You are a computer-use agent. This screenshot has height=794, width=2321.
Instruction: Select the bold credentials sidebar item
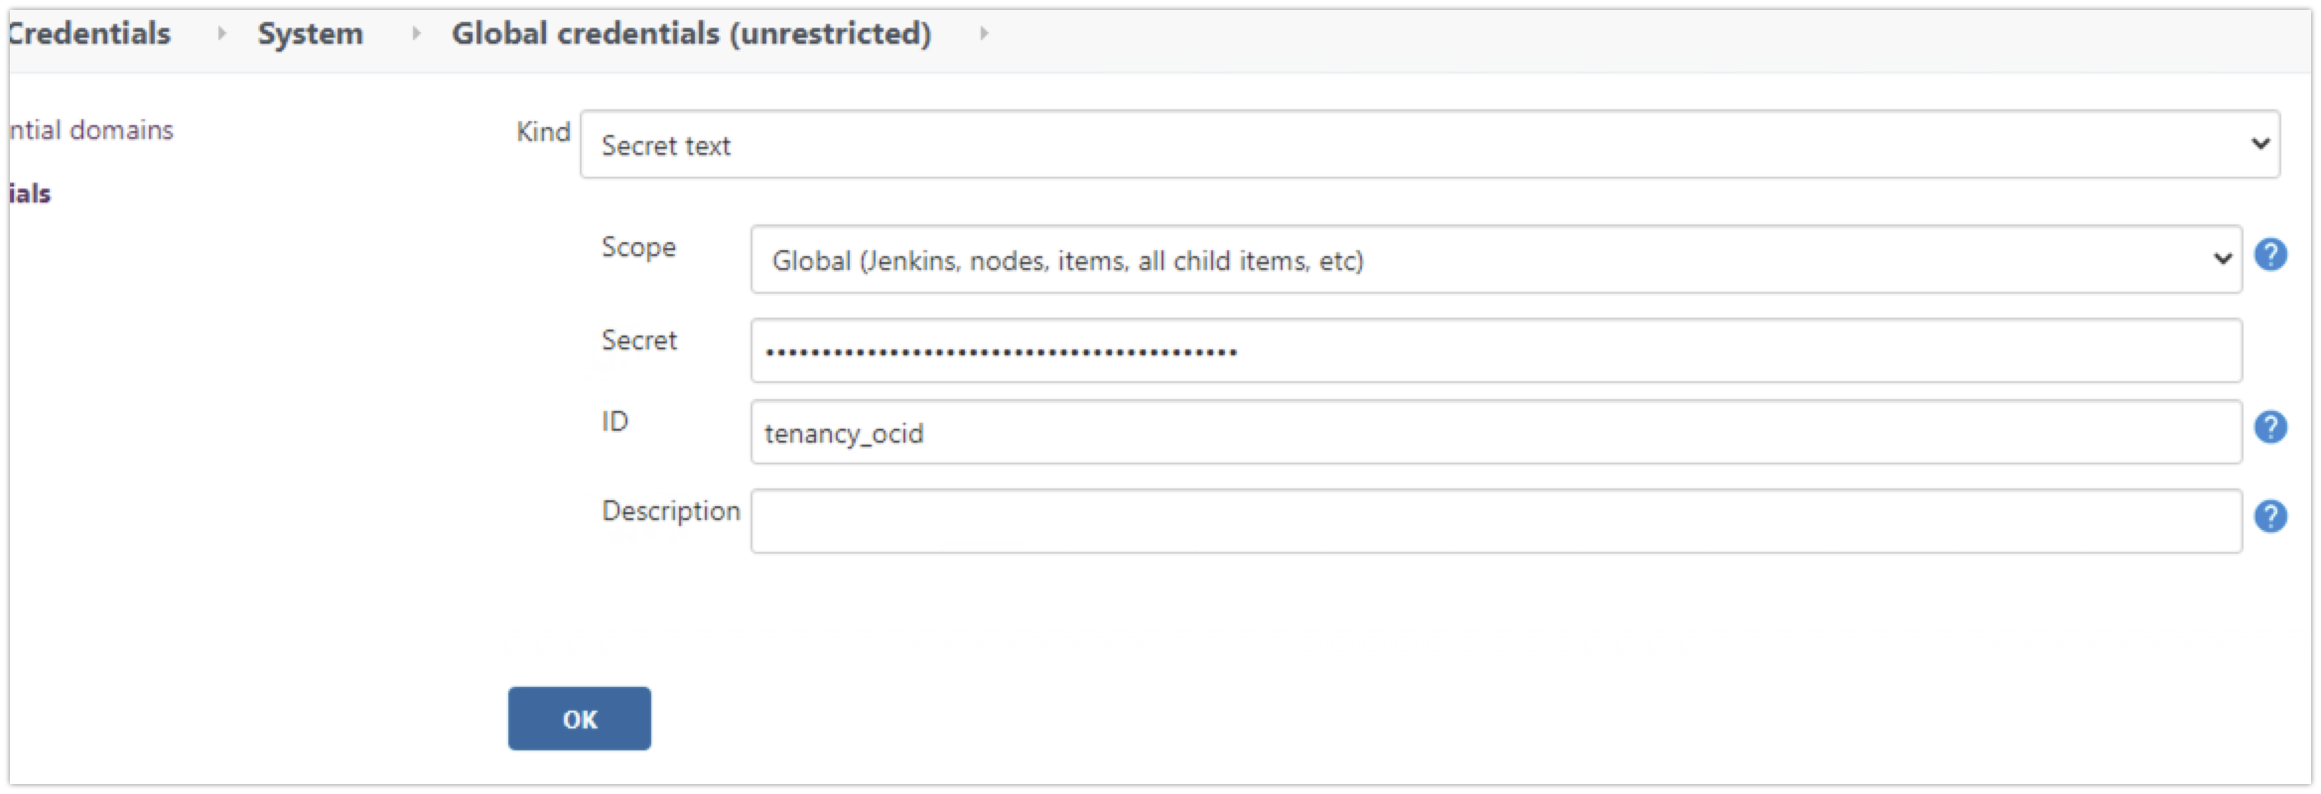click(30, 194)
